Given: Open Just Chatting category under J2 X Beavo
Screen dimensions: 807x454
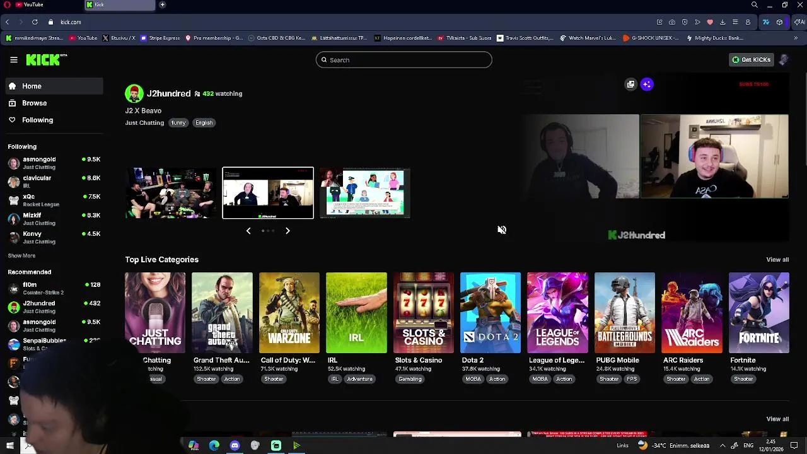Looking at the screenshot, I should pos(144,123).
